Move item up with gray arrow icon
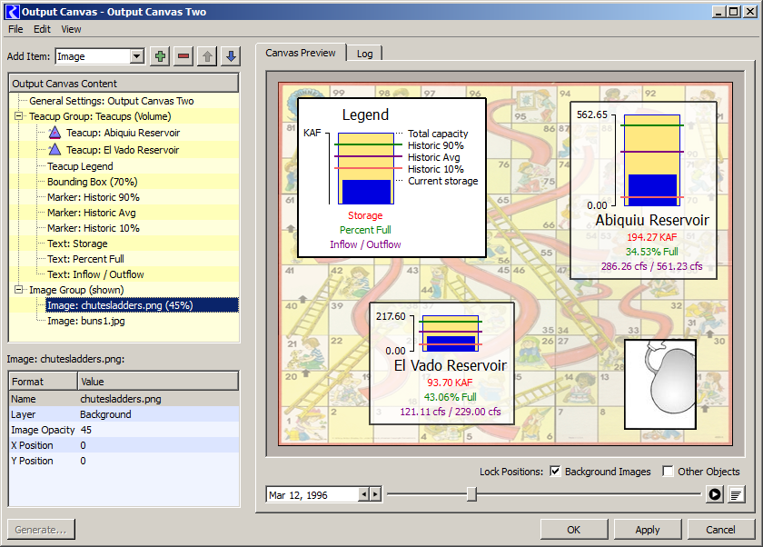Screen dimensions: 763x547 pyautogui.click(x=207, y=56)
